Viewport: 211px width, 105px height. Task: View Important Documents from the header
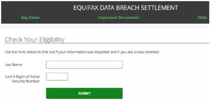(119, 18)
